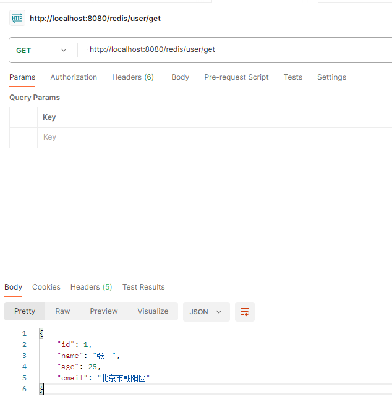This screenshot has height=405, width=392.
Task: Switch response view to Raw
Action: click(62, 311)
